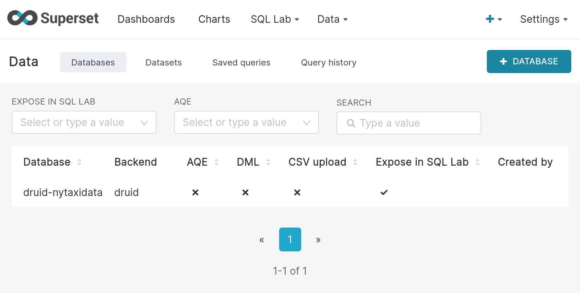This screenshot has width=580, height=293.
Task: Sort the Database column using its sort icon
Action: (x=79, y=162)
